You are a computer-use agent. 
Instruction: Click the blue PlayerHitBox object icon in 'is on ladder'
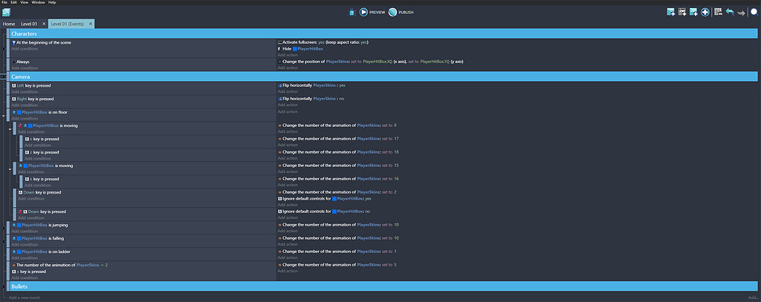(x=19, y=252)
